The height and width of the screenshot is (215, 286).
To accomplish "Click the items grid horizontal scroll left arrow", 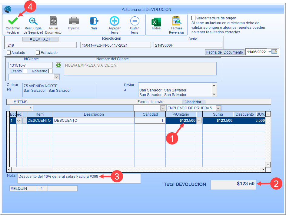I will pyautogui.click(x=9, y=170).
